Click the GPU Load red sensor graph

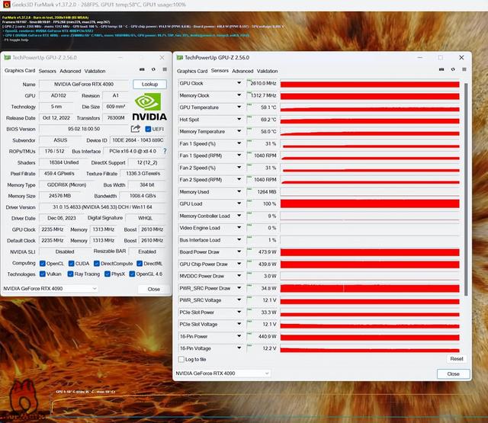[x=370, y=203]
